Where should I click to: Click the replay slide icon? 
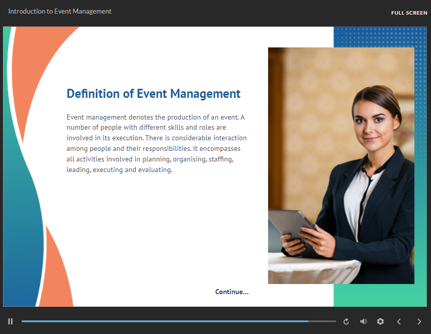pyautogui.click(x=346, y=321)
